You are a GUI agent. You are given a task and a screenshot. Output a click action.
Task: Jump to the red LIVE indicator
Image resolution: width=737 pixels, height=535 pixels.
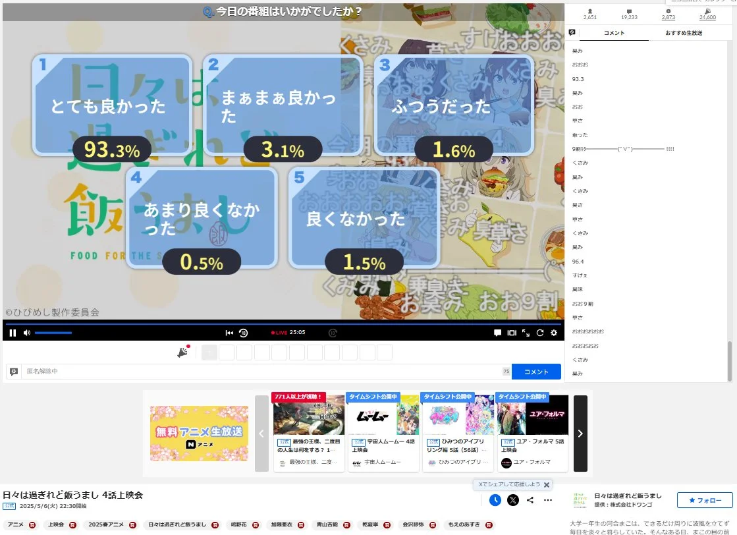(x=279, y=333)
